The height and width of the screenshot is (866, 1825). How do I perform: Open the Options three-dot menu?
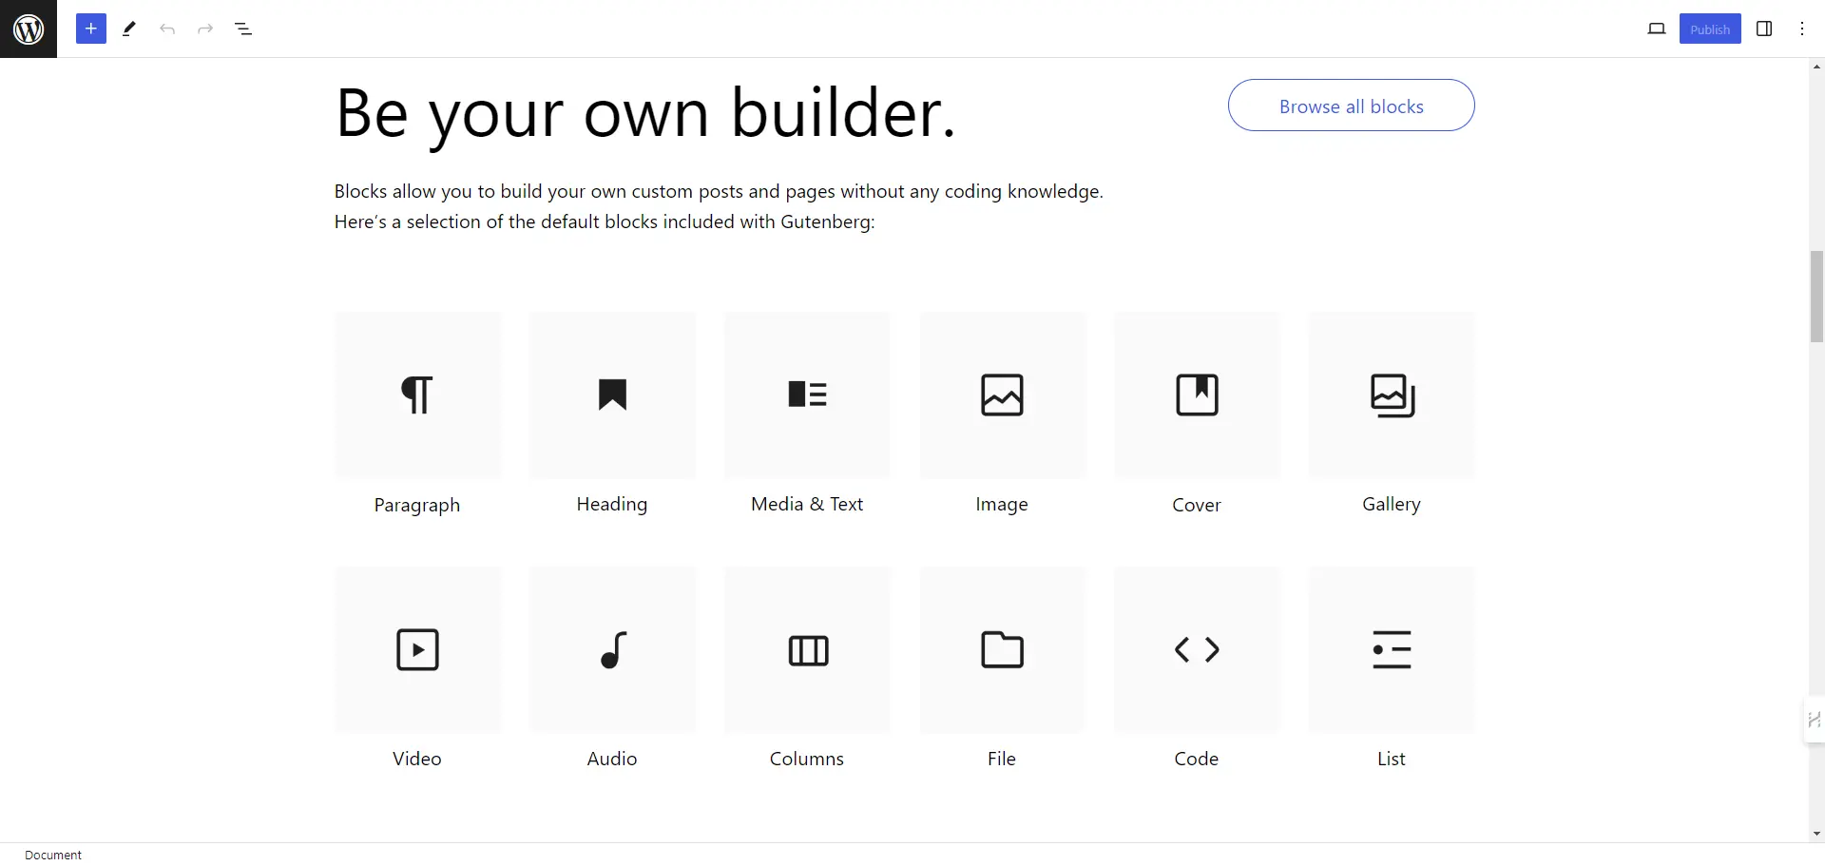coord(1802,29)
